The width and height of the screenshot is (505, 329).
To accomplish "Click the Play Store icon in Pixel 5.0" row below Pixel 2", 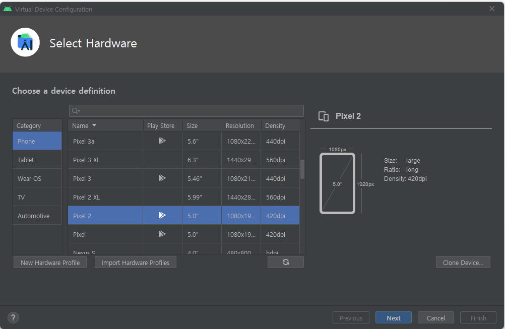I will click(162, 234).
